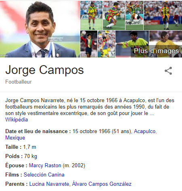
Task: Open the Lucina Navarrete parent link
Action: point(49,184)
